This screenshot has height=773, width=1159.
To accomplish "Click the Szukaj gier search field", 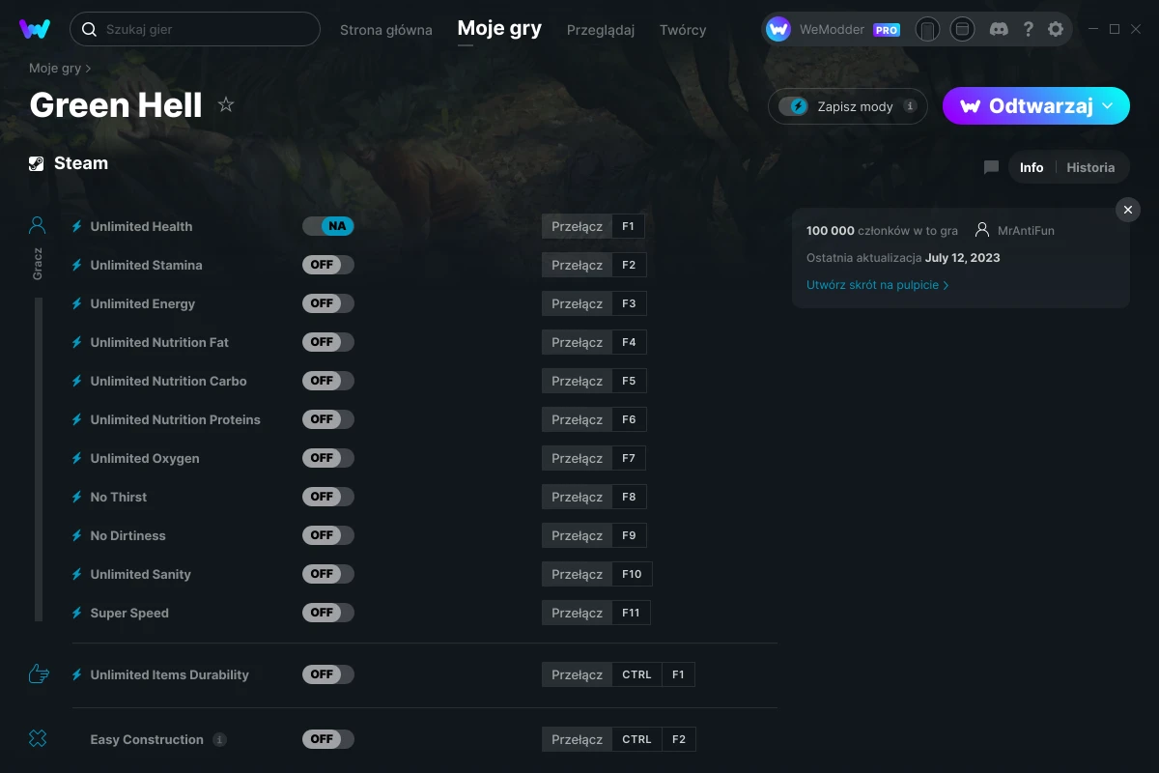I will pos(195,29).
